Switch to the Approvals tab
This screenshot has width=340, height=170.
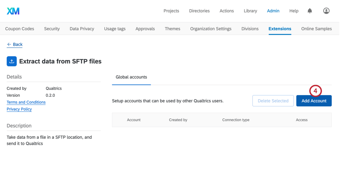(x=145, y=29)
